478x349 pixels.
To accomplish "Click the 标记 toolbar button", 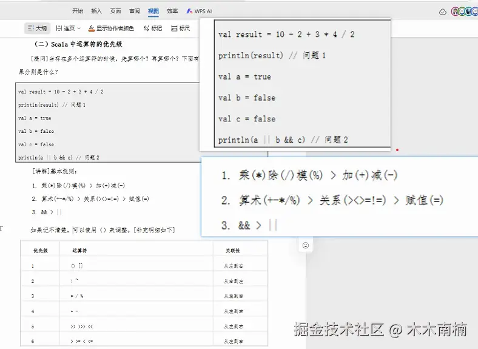I will click(153, 29).
